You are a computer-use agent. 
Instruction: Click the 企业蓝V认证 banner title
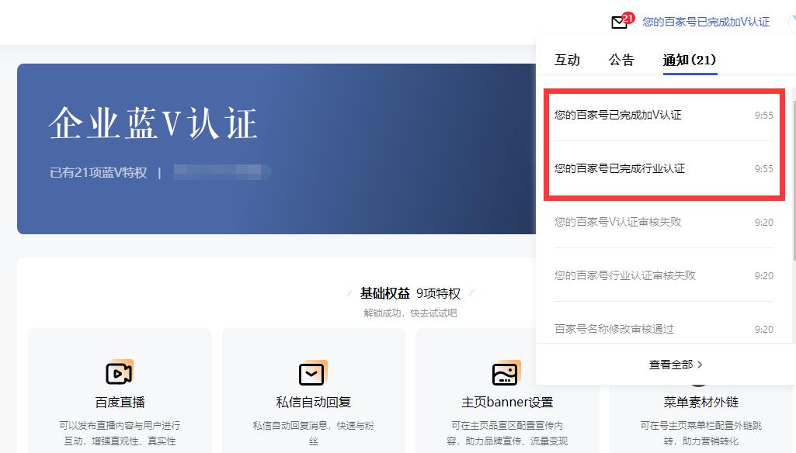153,124
